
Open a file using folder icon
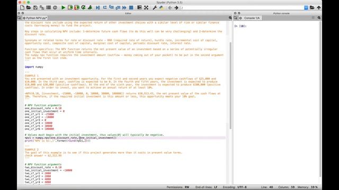click(x=29, y=7)
